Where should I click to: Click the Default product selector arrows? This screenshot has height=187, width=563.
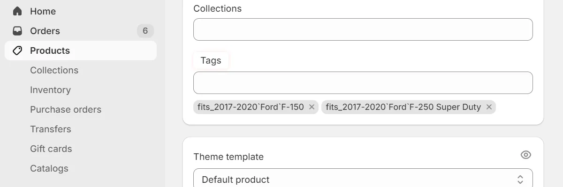click(520, 180)
